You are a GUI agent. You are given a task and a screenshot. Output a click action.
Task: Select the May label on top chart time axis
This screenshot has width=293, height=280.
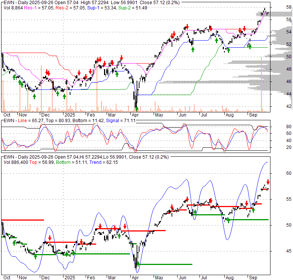159,115
